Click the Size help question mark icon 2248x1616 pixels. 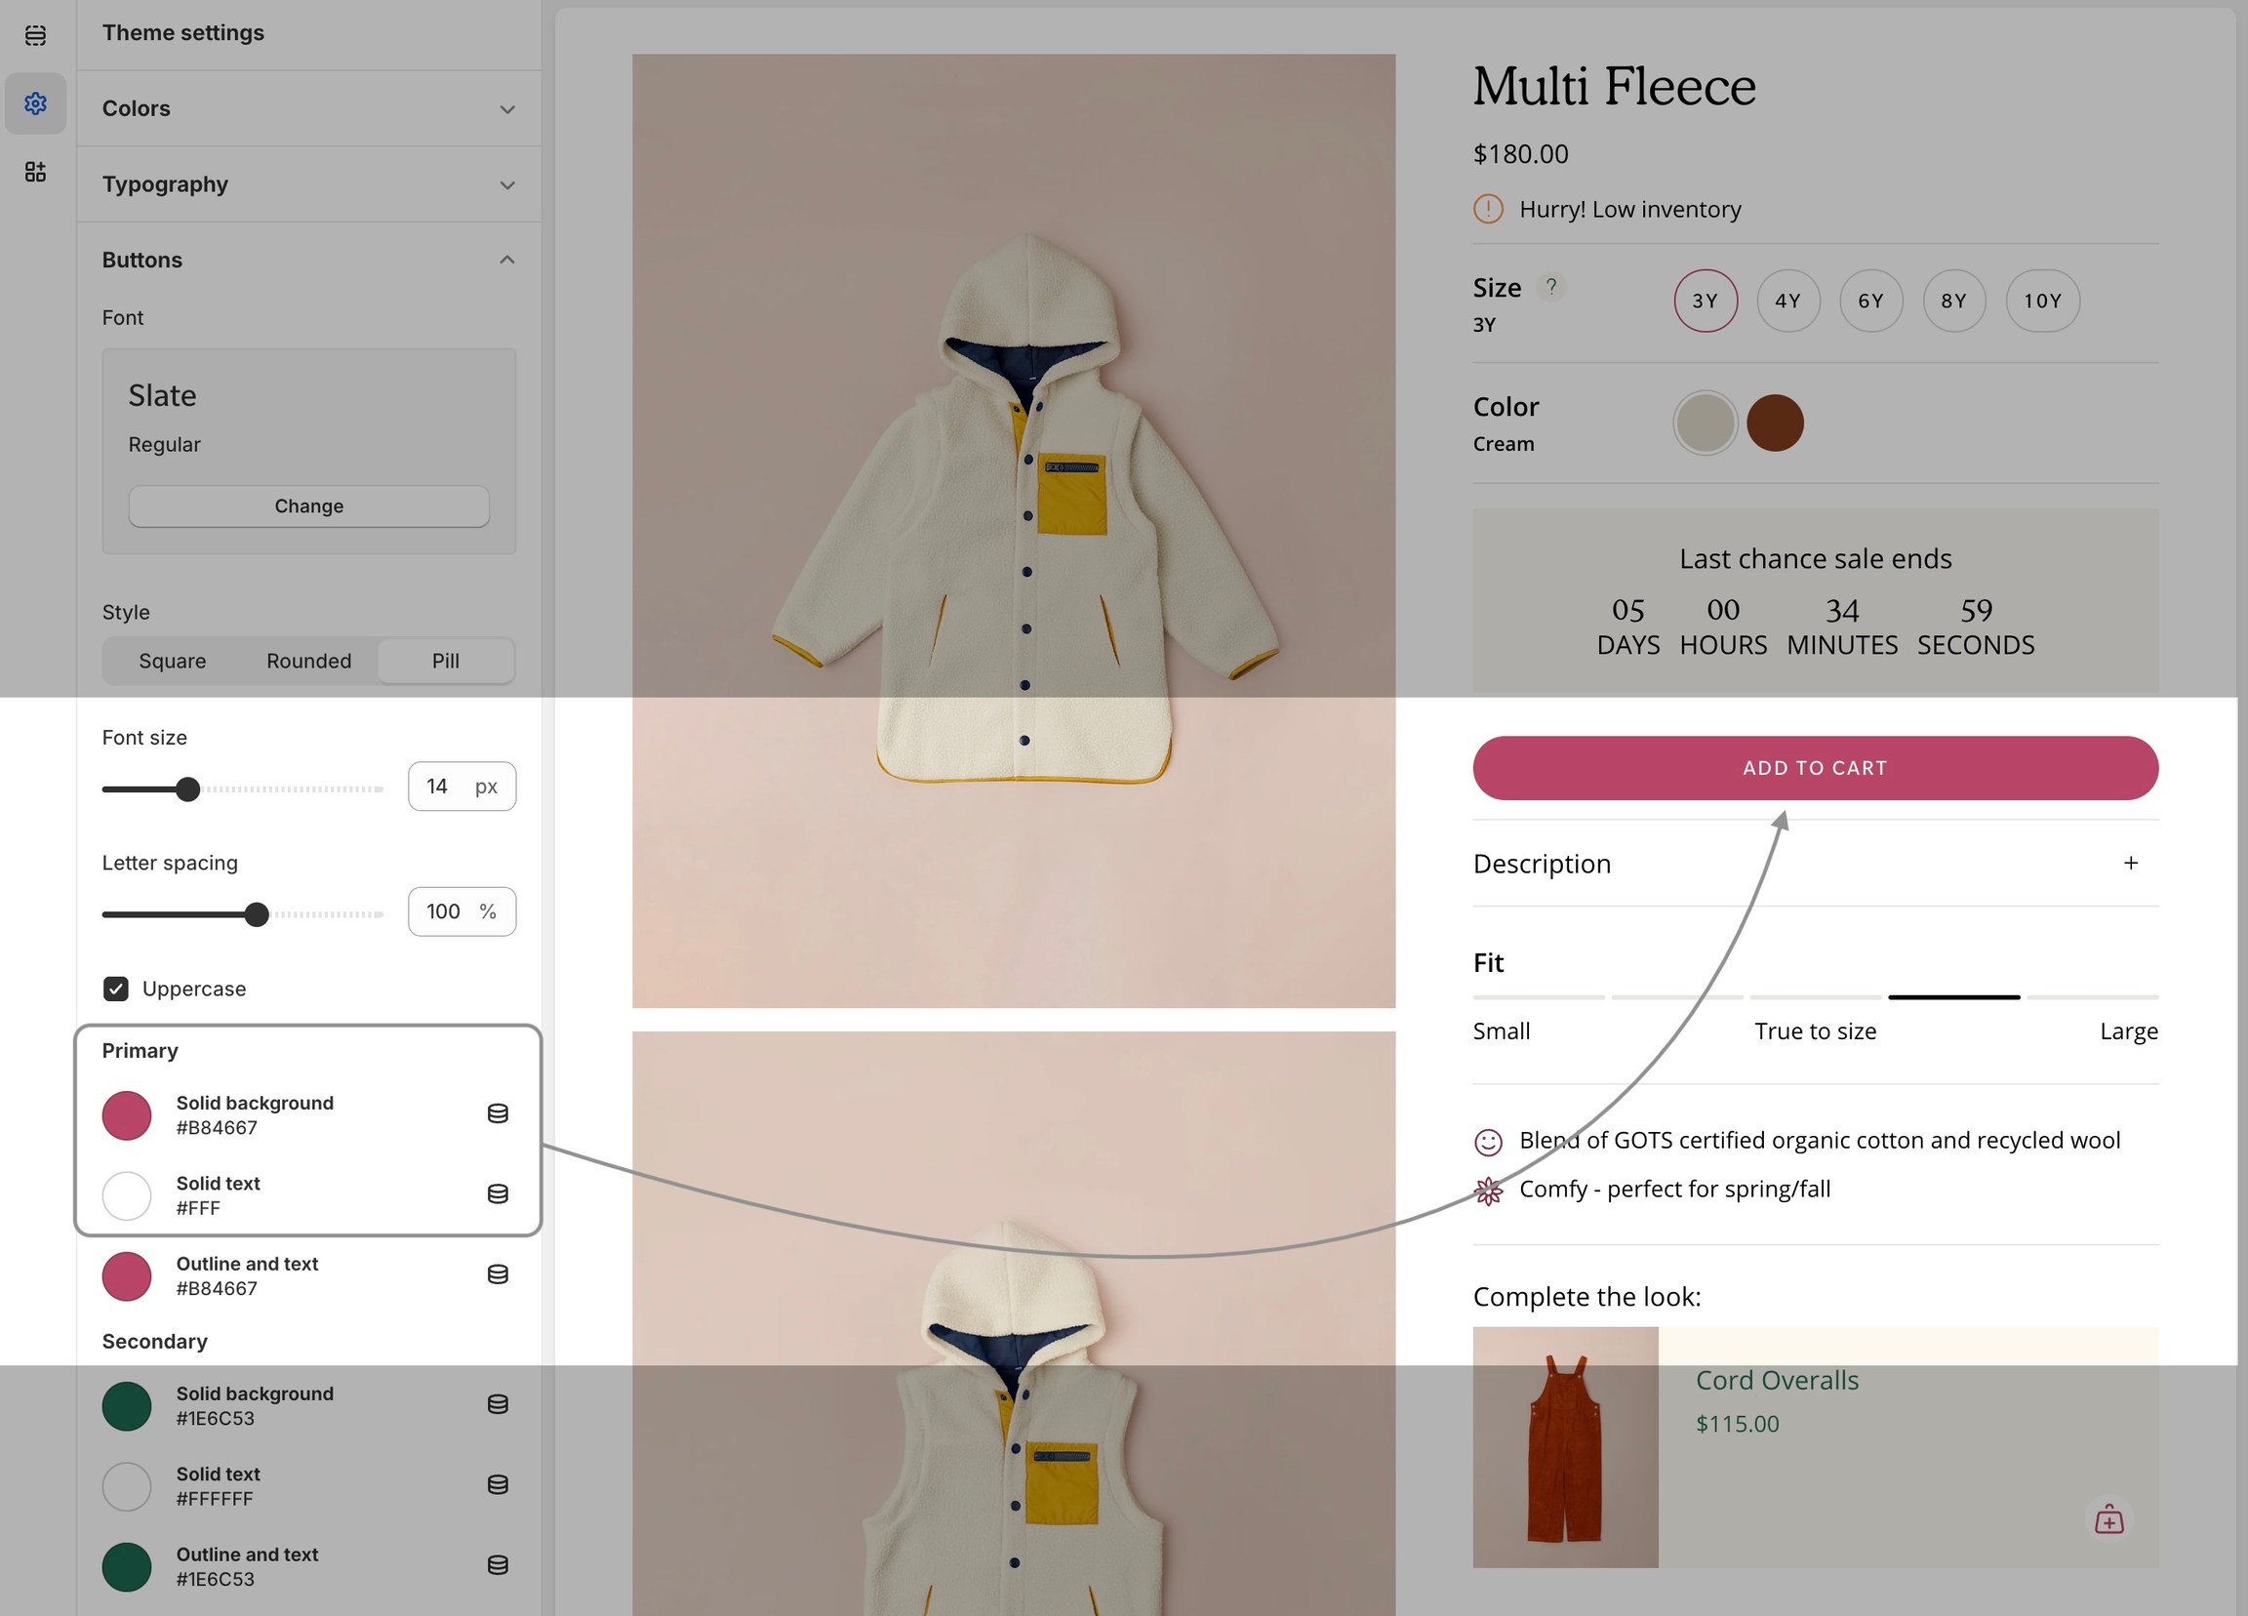point(1550,287)
